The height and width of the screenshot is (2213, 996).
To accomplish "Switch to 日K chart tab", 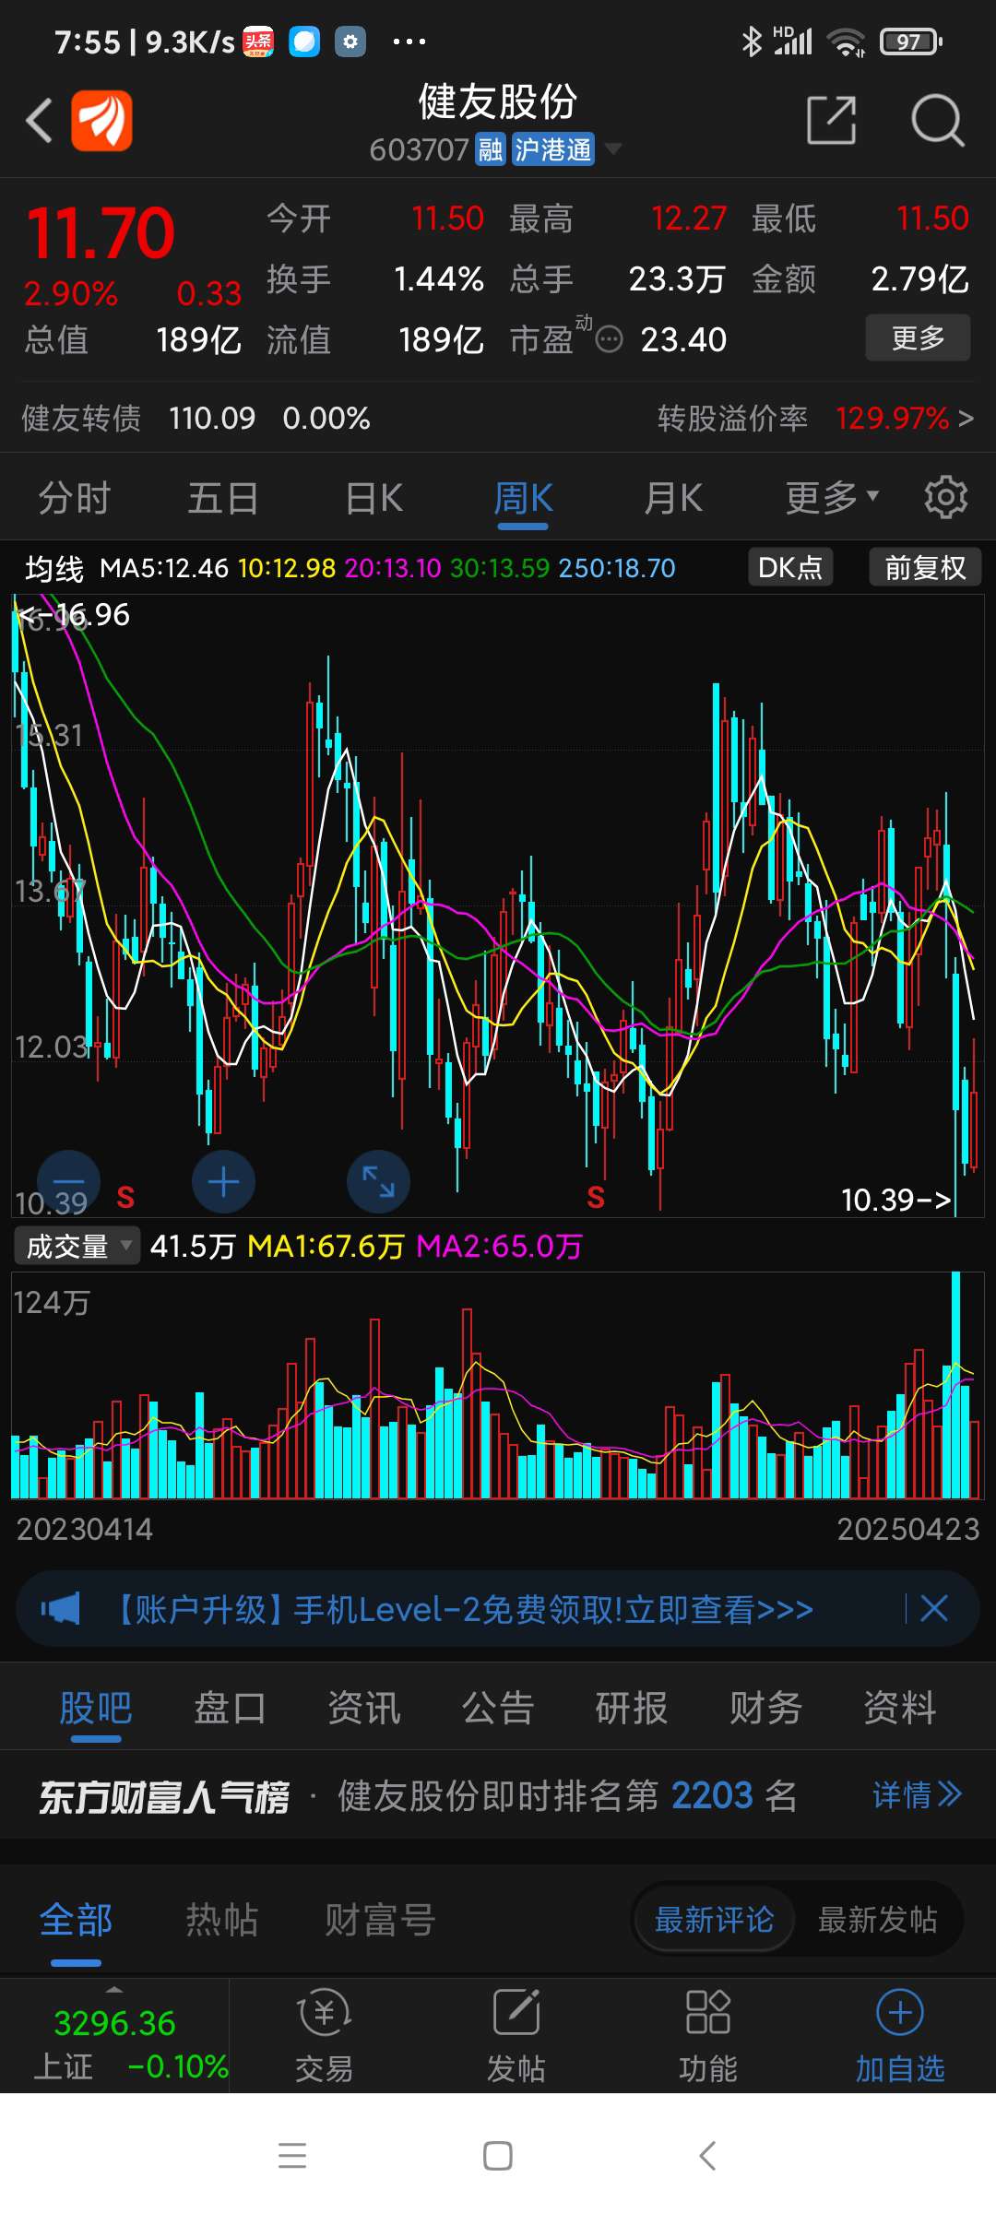I will (x=374, y=498).
